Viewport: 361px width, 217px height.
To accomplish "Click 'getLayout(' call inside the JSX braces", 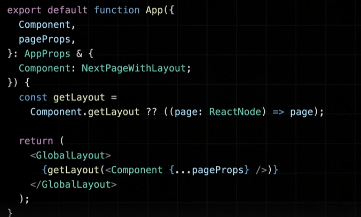I will pos(76,170).
